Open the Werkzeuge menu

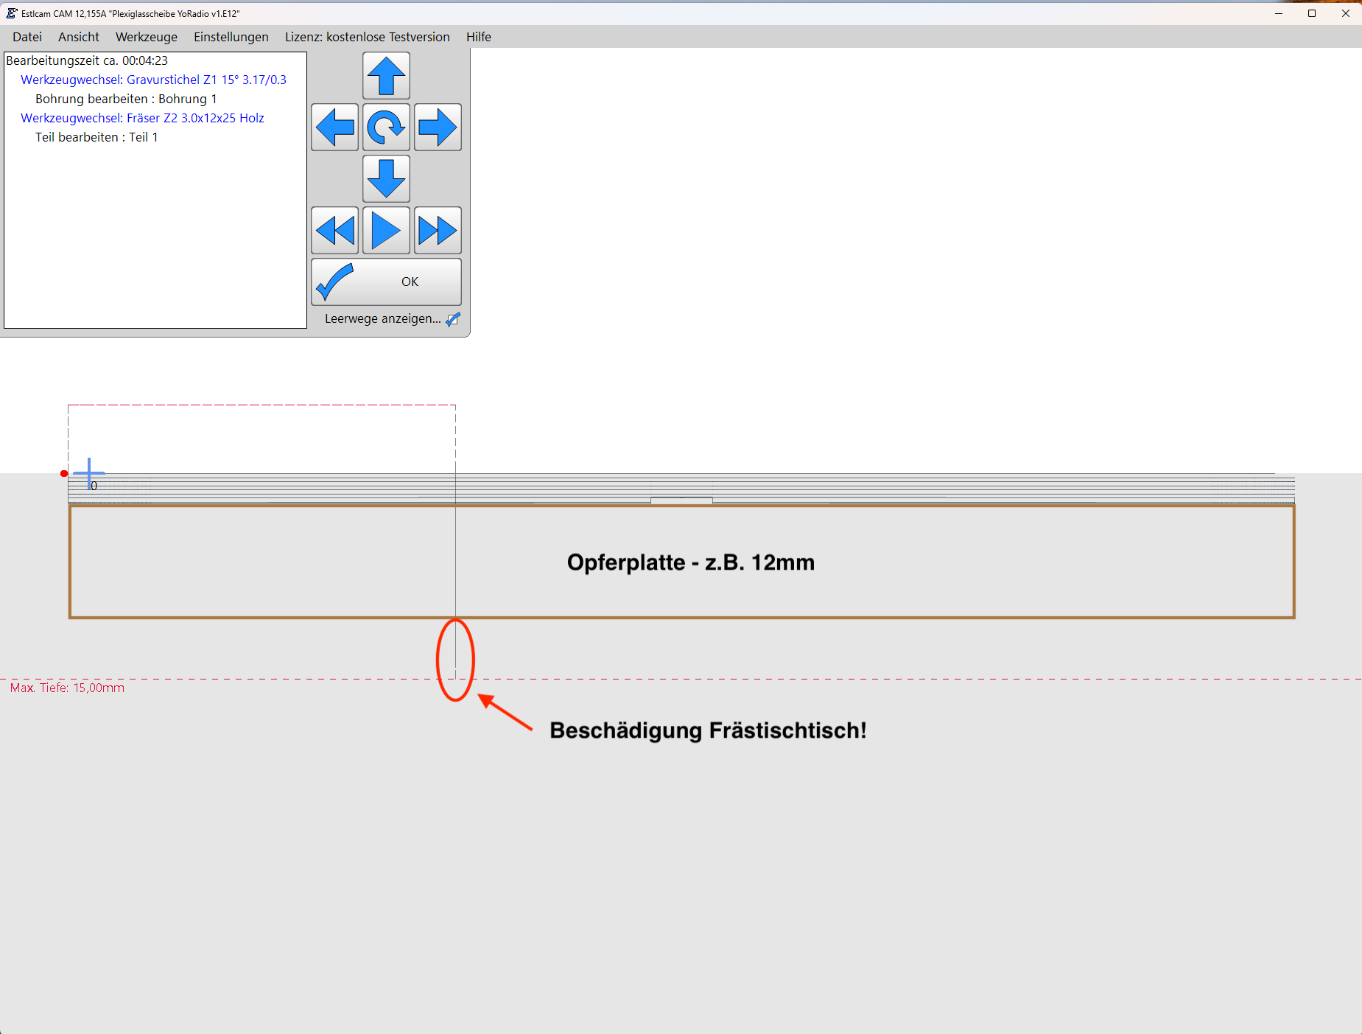coord(147,37)
